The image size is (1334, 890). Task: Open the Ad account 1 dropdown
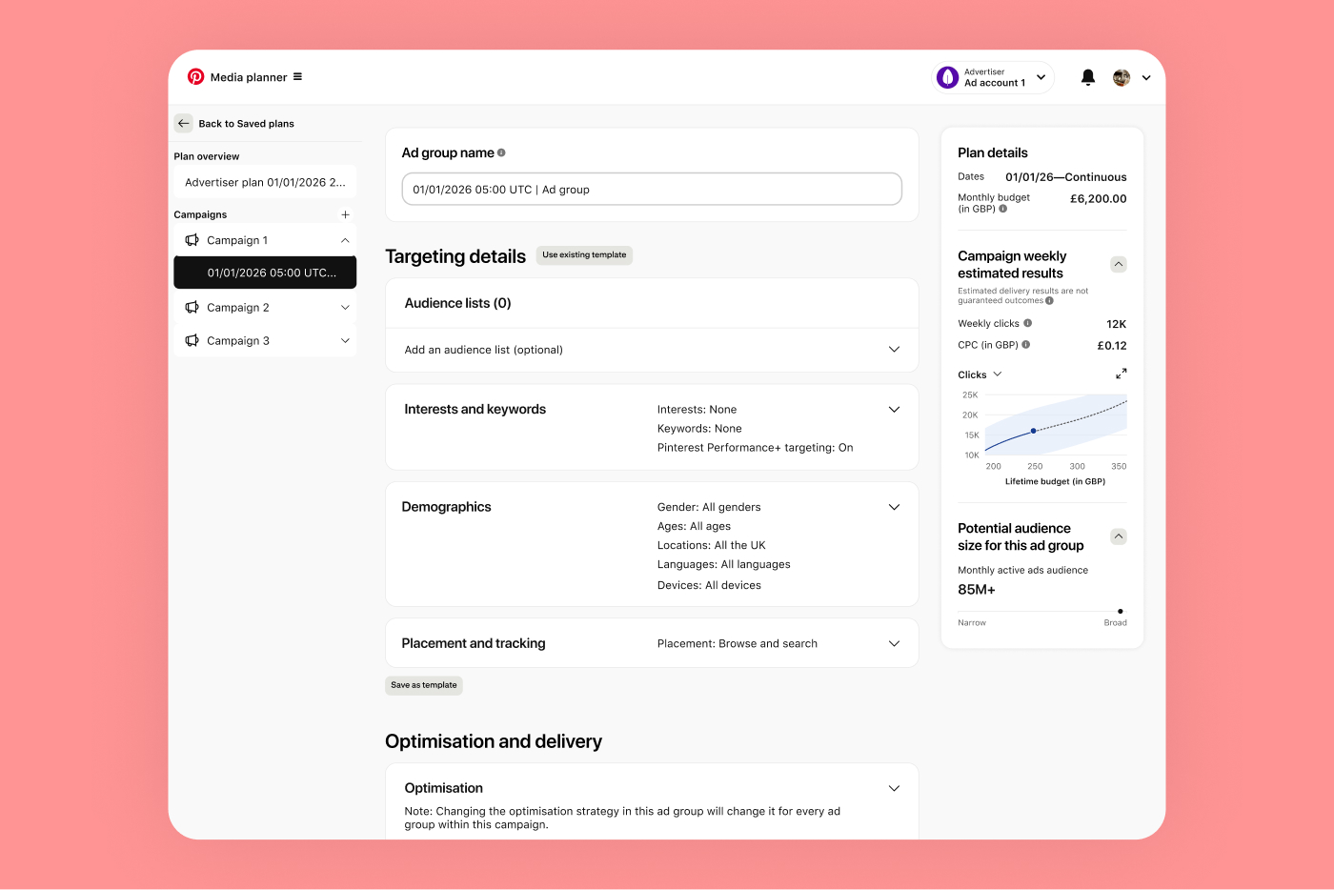pyautogui.click(x=1041, y=77)
